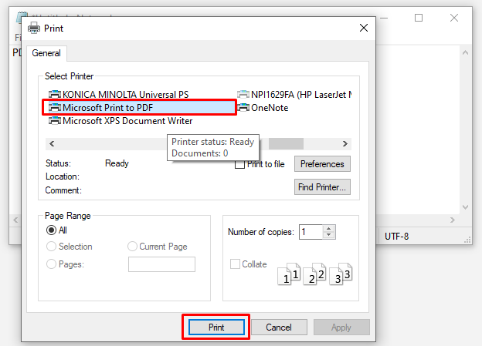Tick the Print to file checkbox

(x=239, y=164)
